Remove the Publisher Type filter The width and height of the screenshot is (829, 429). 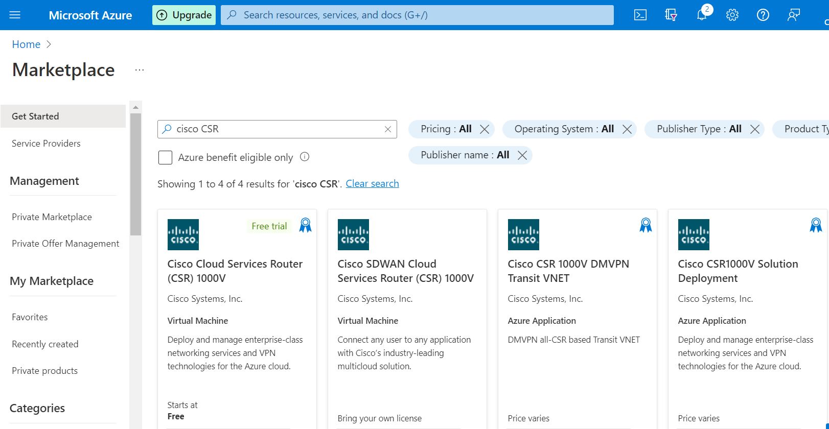[x=755, y=129]
